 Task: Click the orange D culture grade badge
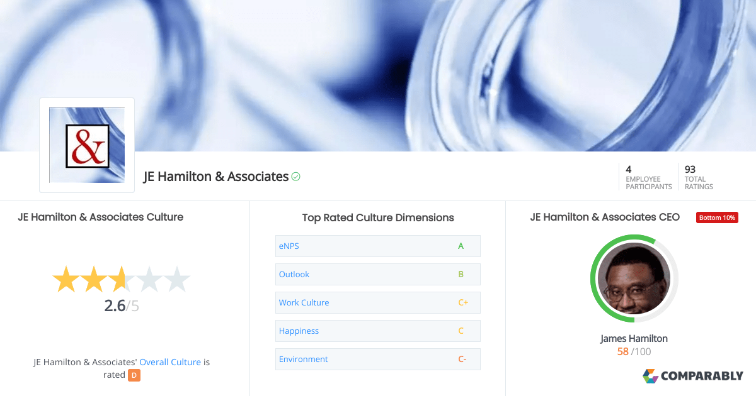134,375
